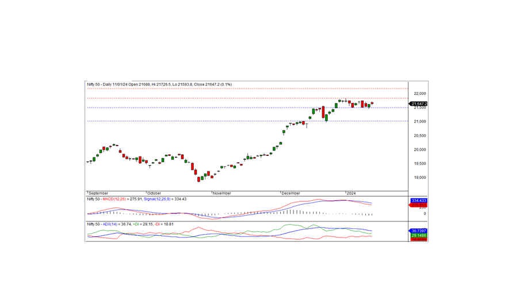
Task: Click the Signal(12,26,9) = 334.43 indicator label
Action: coord(165,199)
